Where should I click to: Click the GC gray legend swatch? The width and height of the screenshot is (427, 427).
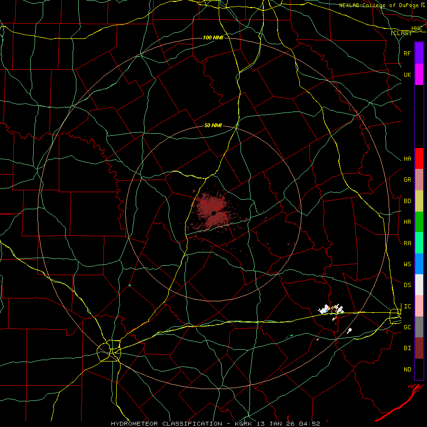click(419, 327)
